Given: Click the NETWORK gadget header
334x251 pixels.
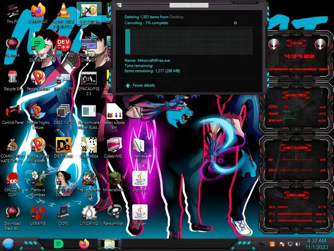Looking at the screenshot, I should click(296, 147).
